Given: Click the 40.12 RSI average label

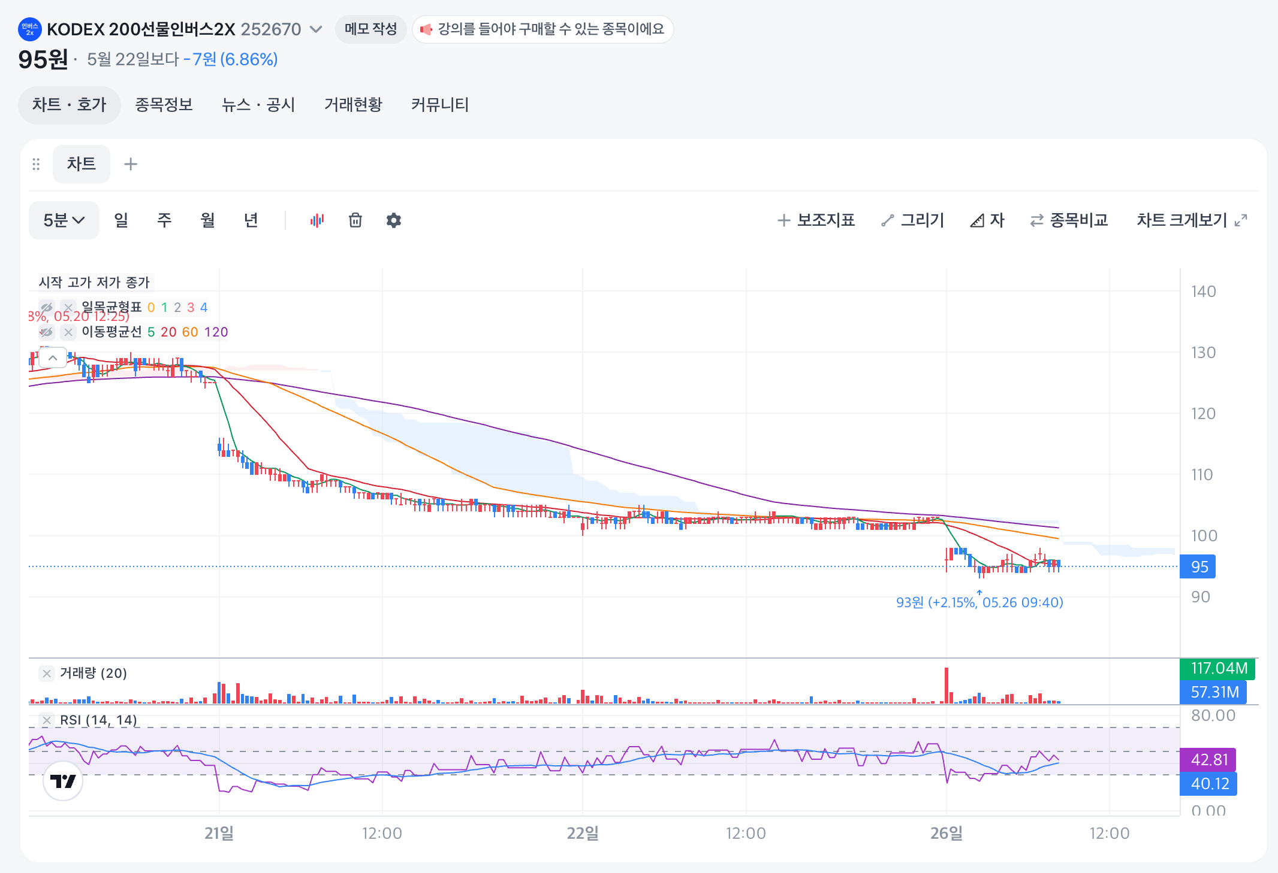Looking at the screenshot, I should pyautogui.click(x=1208, y=783).
